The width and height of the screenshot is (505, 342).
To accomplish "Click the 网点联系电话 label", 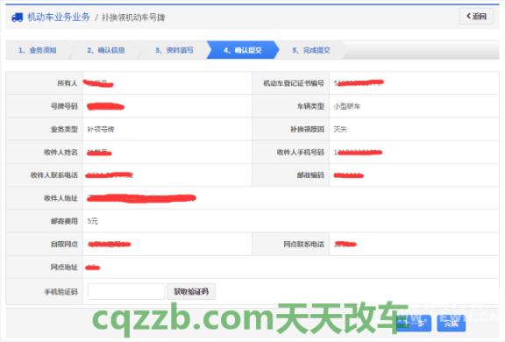I will click(303, 244).
